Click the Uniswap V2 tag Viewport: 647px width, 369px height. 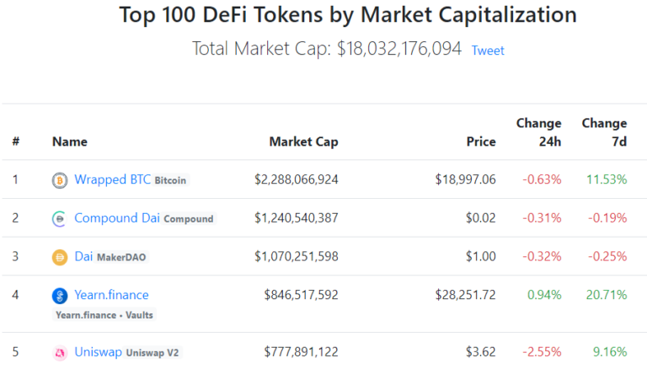point(153,353)
